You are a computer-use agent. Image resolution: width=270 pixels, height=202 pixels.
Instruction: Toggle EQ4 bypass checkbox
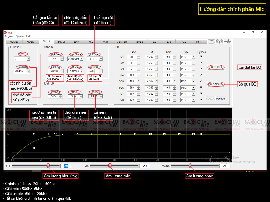pos(201,75)
